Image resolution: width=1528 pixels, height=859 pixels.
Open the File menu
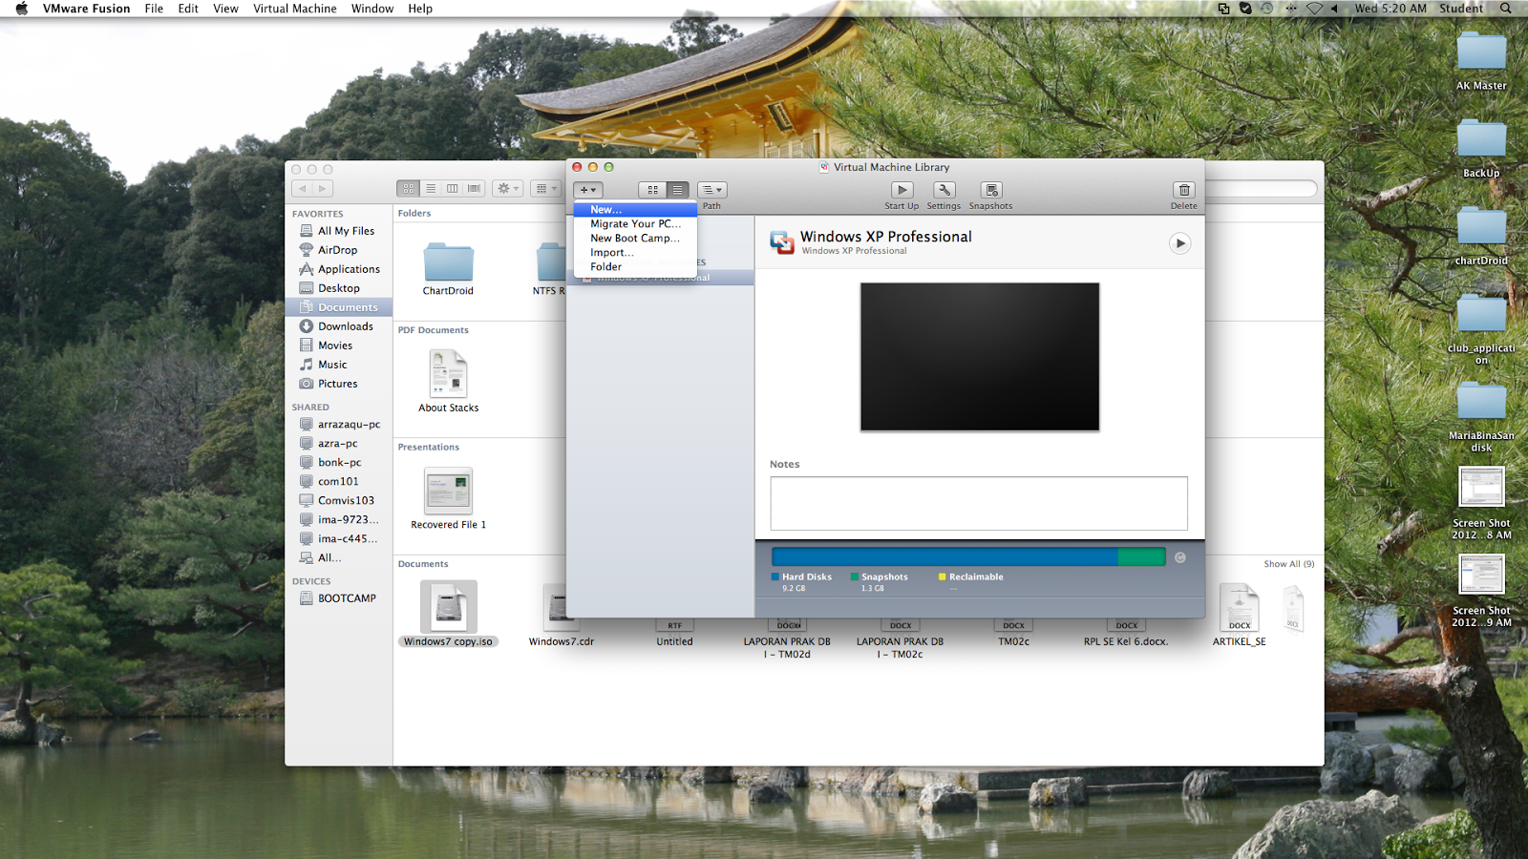click(x=154, y=9)
